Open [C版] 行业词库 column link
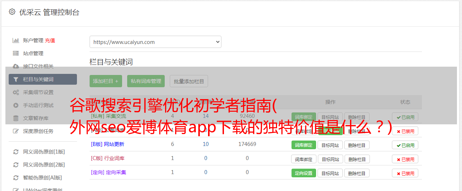The width and height of the screenshot is (462, 191). tap(108, 158)
